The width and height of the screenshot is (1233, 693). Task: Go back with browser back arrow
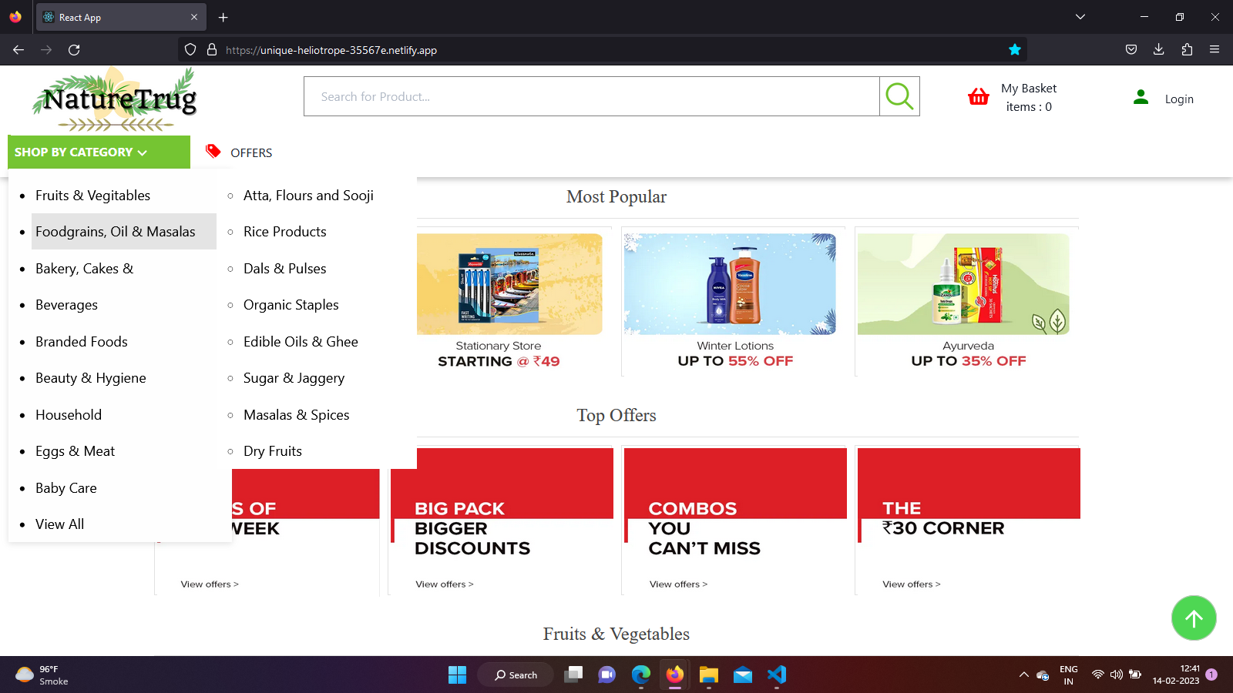(x=18, y=50)
